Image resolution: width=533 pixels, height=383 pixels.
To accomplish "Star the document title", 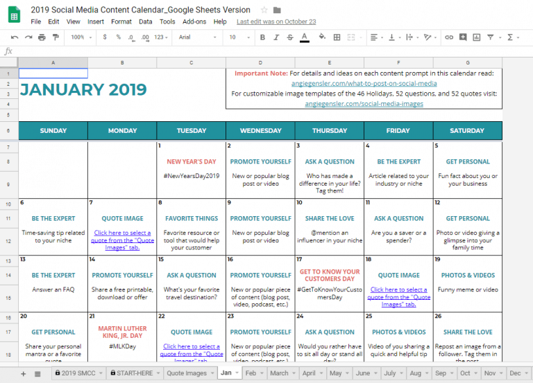I will 264,10.
